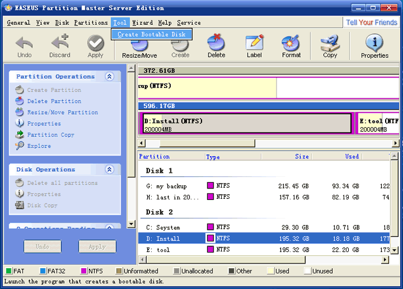Screen dimensions: 403x289
Task: Click the Delete Partition sidebar icon
Action: [x=19, y=101]
